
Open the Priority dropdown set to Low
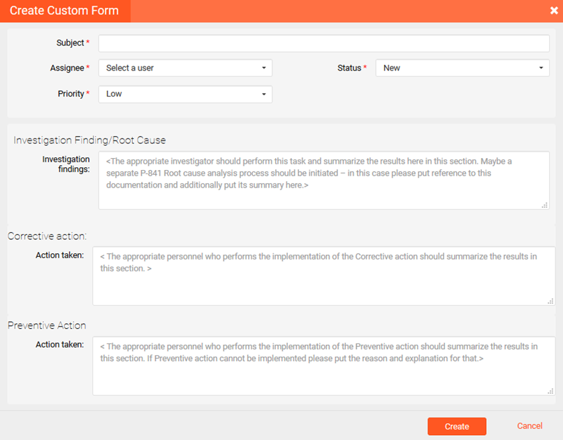185,94
